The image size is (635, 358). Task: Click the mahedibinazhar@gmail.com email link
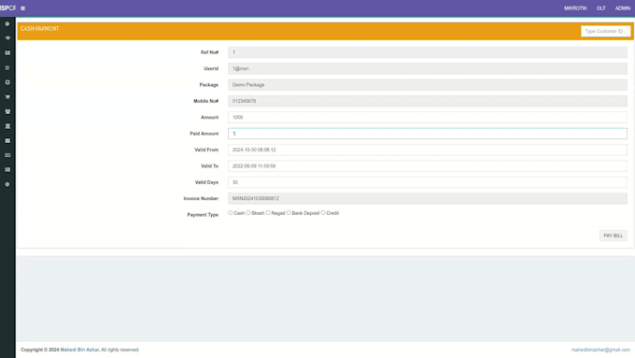[600, 350]
